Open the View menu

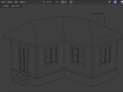[3, 2]
